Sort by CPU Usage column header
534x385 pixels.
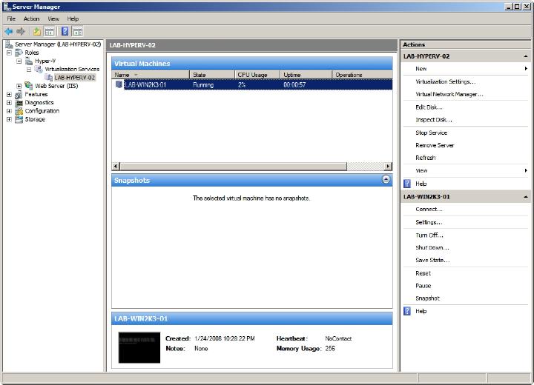tap(257, 75)
